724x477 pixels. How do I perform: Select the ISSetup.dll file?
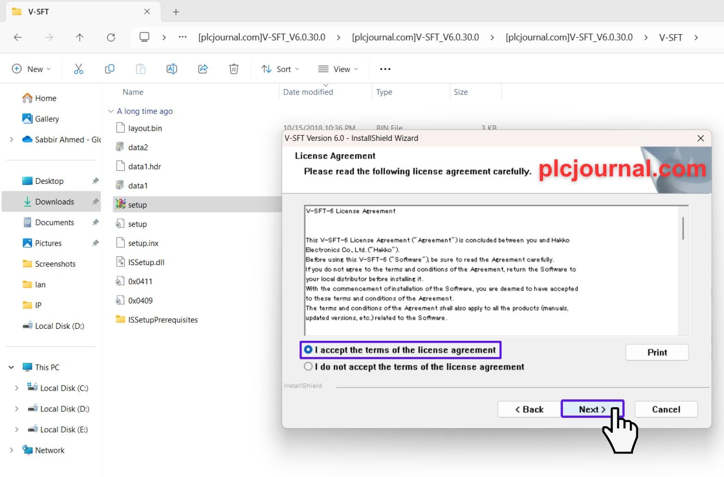(x=140, y=262)
